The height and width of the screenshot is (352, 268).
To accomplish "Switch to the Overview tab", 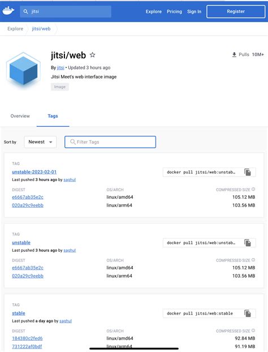I will [20, 116].
